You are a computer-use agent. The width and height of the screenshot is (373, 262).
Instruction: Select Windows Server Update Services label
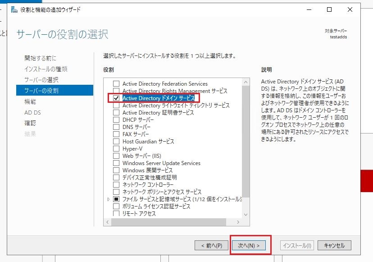(x=161, y=163)
